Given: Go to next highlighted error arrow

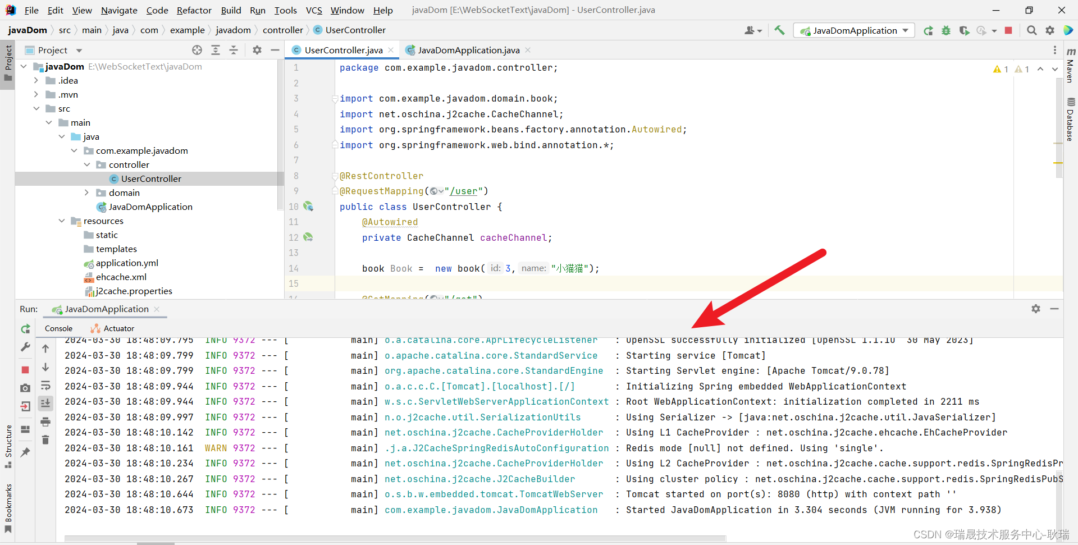Looking at the screenshot, I should coord(1054,69).
